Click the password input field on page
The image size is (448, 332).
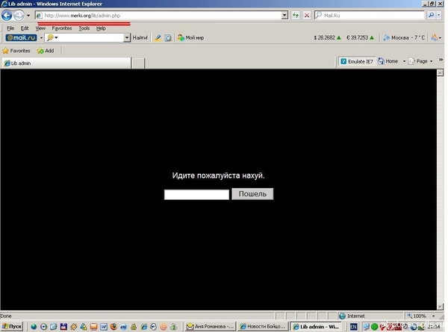(x=196, y=195)
